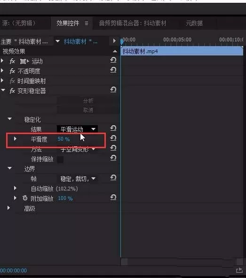Select the 效果控件 tab
The width and height of the screenshot is (246, 278).
coord(68,23)
